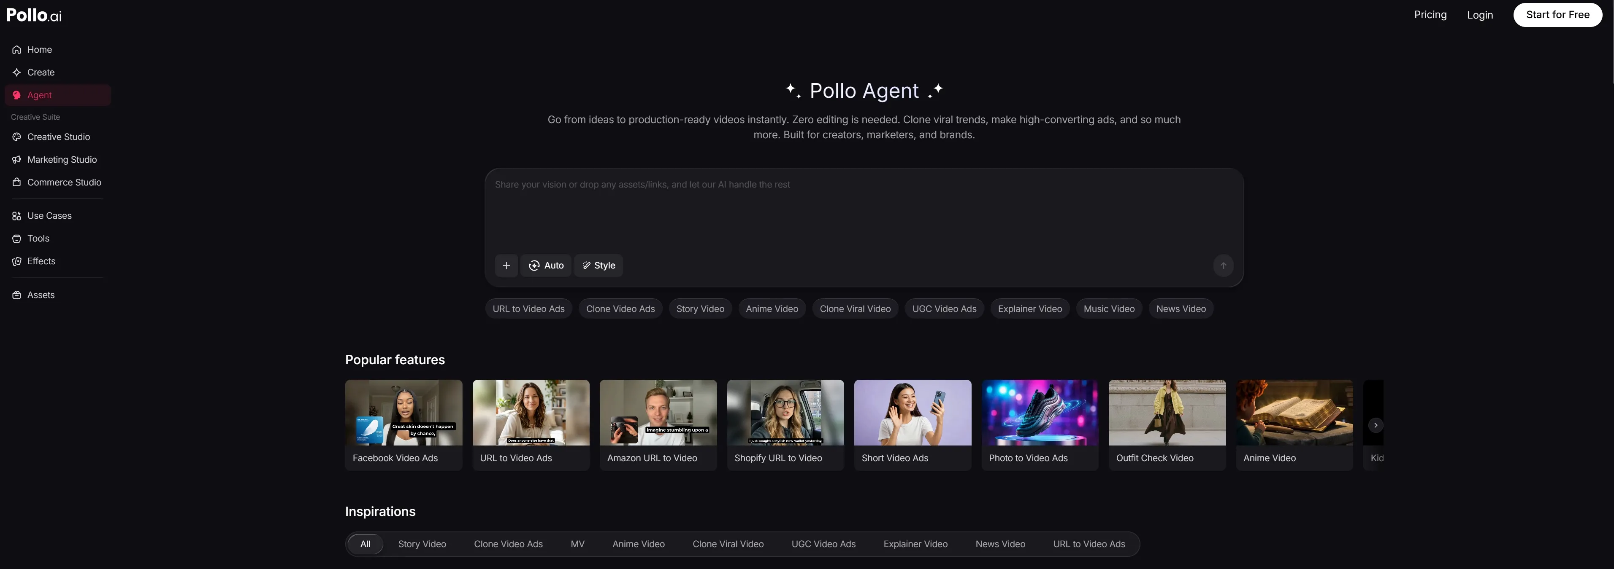This screenshot has width=1614, height=569.
Task: Choose the Explainer Video prompt chip
Action: 1029,309
